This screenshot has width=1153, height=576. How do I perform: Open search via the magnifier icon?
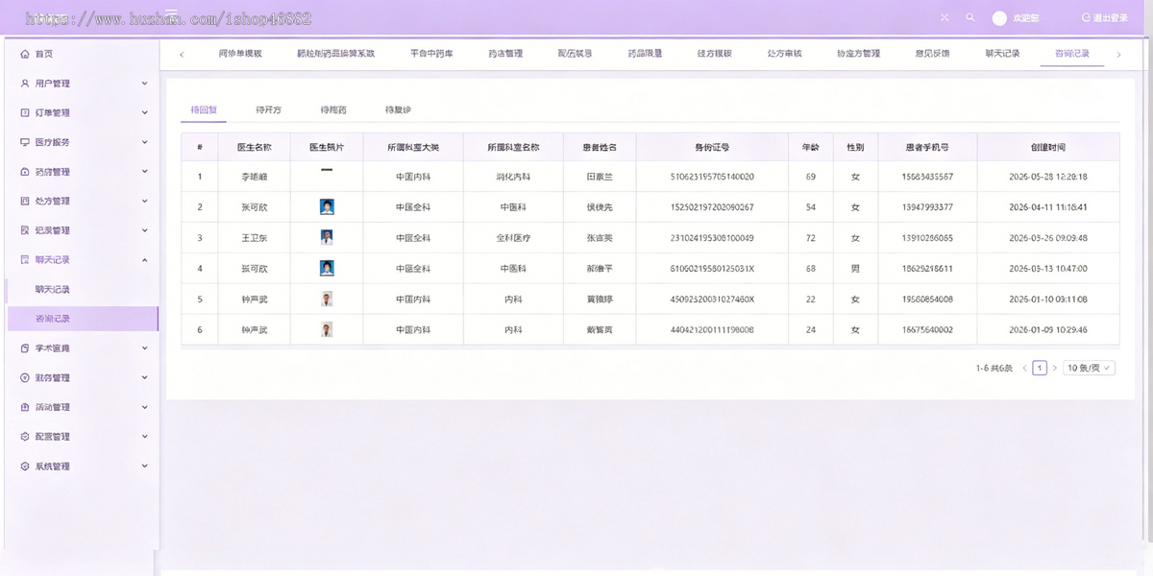(x=970, y=17)
